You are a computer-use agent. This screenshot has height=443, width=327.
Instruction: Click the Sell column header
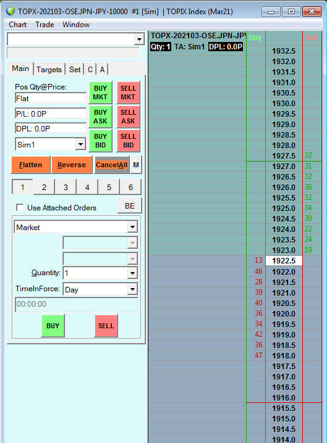point(312,37)
